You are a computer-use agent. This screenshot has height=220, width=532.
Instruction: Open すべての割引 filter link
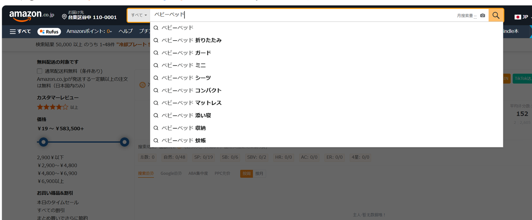51,210
